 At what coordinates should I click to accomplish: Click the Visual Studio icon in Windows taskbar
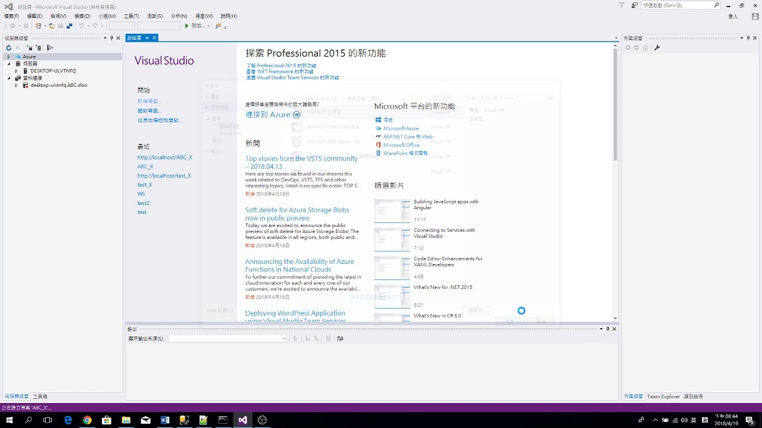(x=242, y=420)
